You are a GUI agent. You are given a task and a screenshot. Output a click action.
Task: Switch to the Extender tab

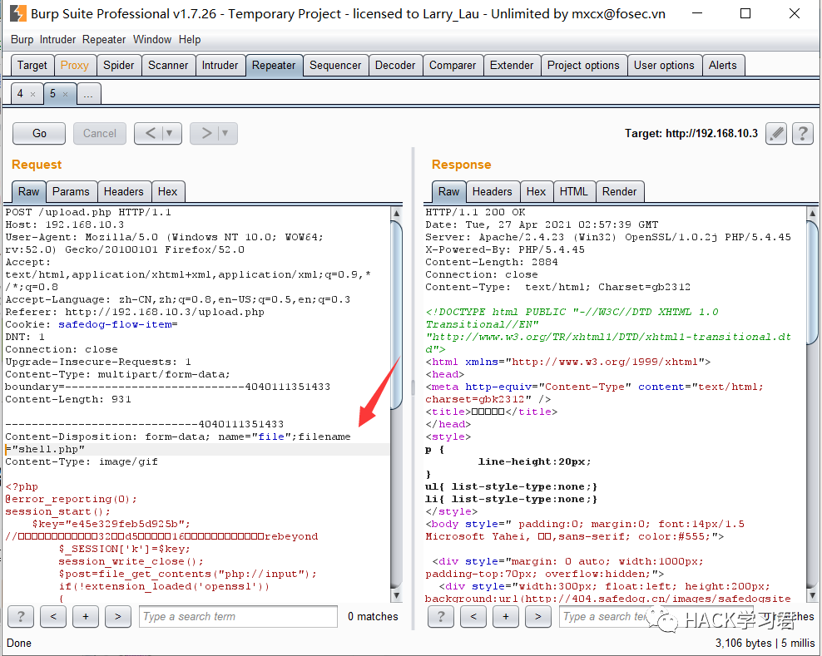tap(511, 66)
